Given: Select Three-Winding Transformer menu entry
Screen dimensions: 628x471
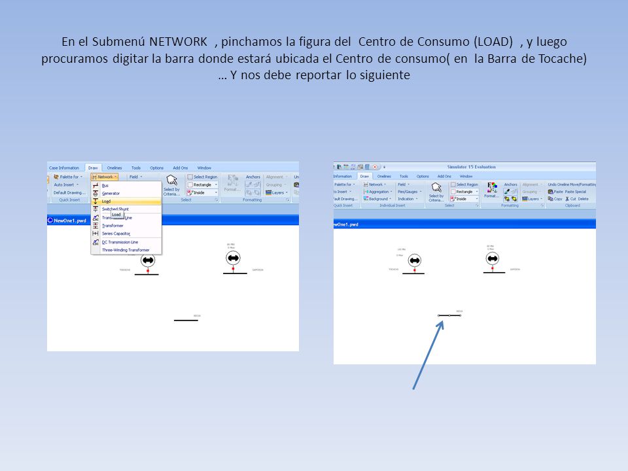Looking at the screenshot, I should [126, 250].
